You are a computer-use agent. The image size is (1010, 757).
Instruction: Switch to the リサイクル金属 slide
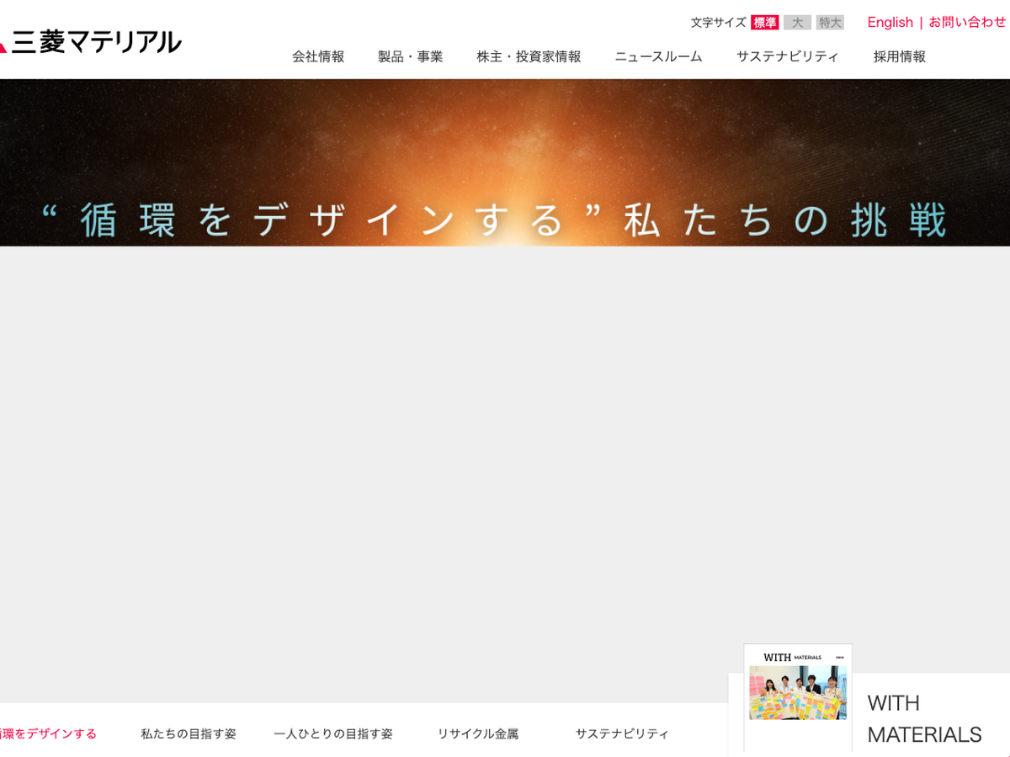(x=477, y=733)
